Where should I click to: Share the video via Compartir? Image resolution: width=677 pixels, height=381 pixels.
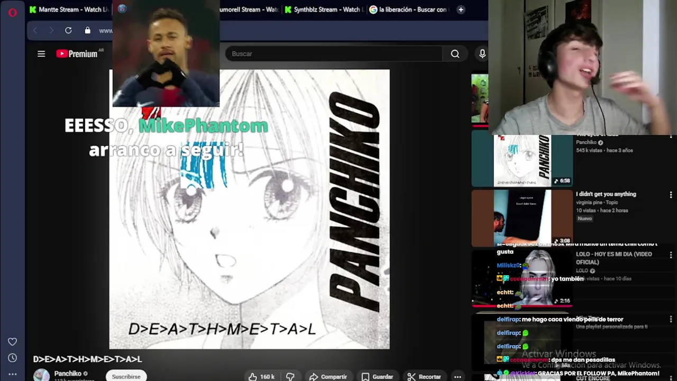click(x=328, y=376)
